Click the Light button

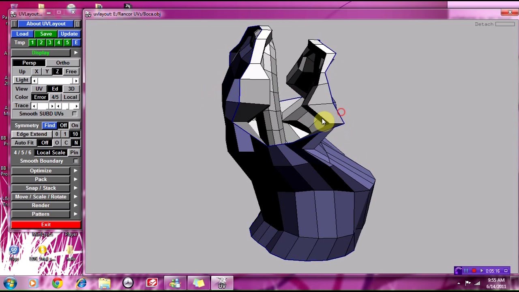[22, 80]
